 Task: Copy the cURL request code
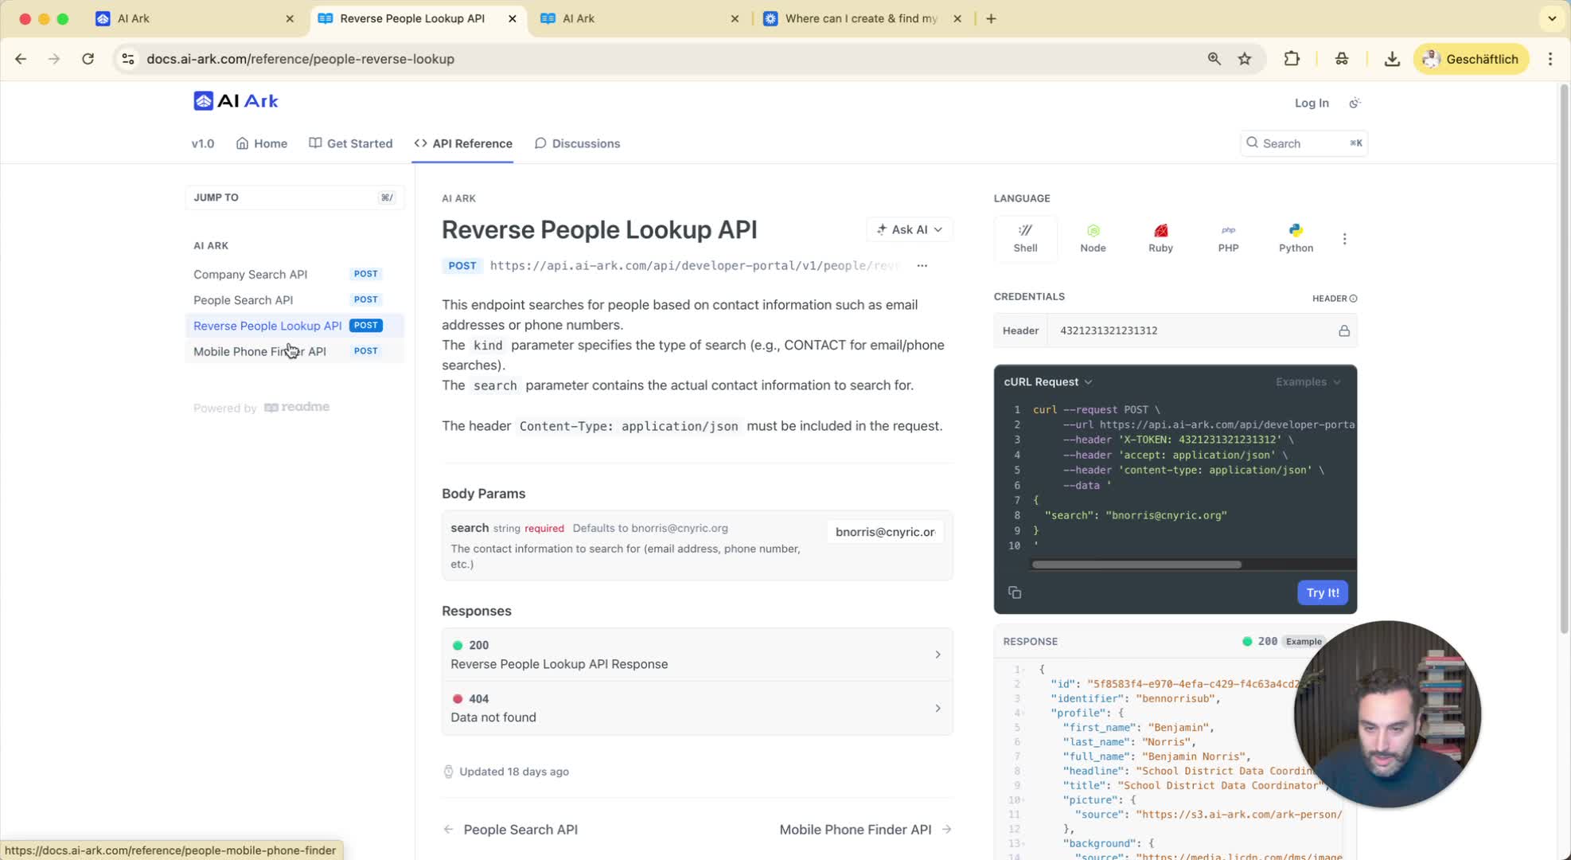(1015, 592)
